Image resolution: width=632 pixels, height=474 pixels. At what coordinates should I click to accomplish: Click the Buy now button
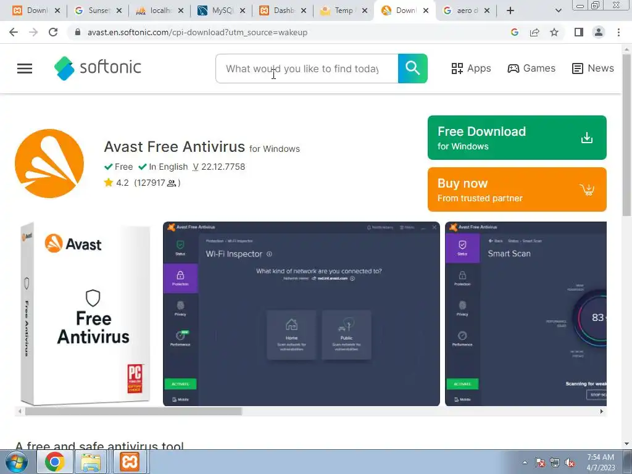tap(517, 189)
